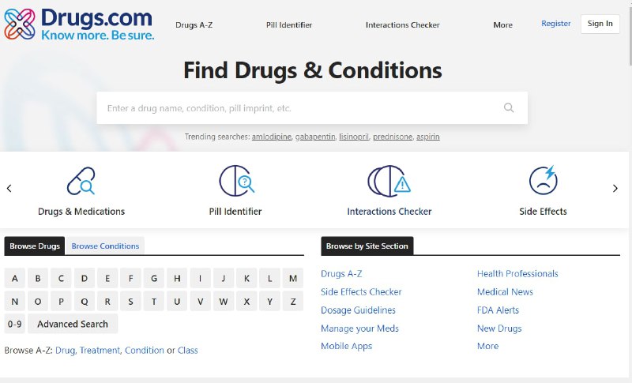Open the Drugs & Medications pill icon
632x383 pixels.
click(x=81, y=181)
